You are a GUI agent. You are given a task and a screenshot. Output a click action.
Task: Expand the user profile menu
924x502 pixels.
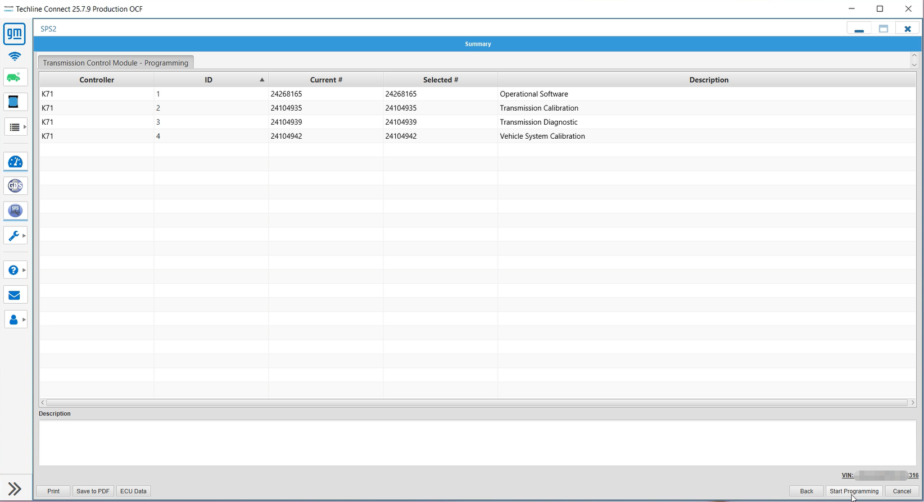click(x=16, y=320)
